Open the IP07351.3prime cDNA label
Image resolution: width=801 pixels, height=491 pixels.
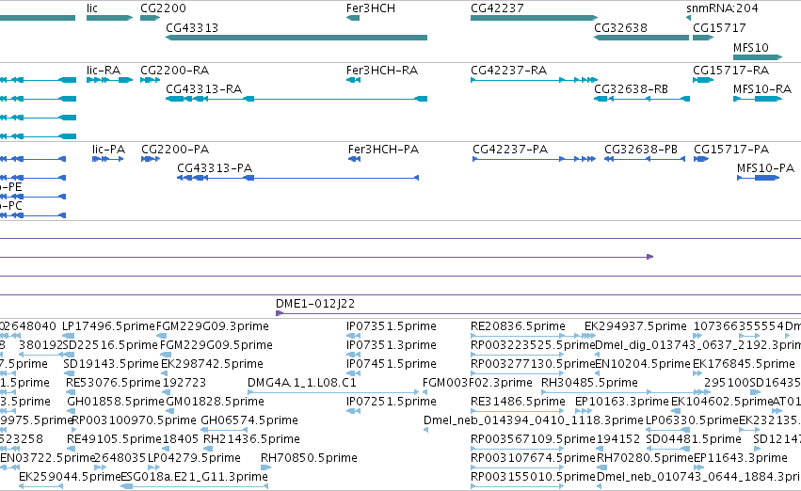tap(392, 345)
